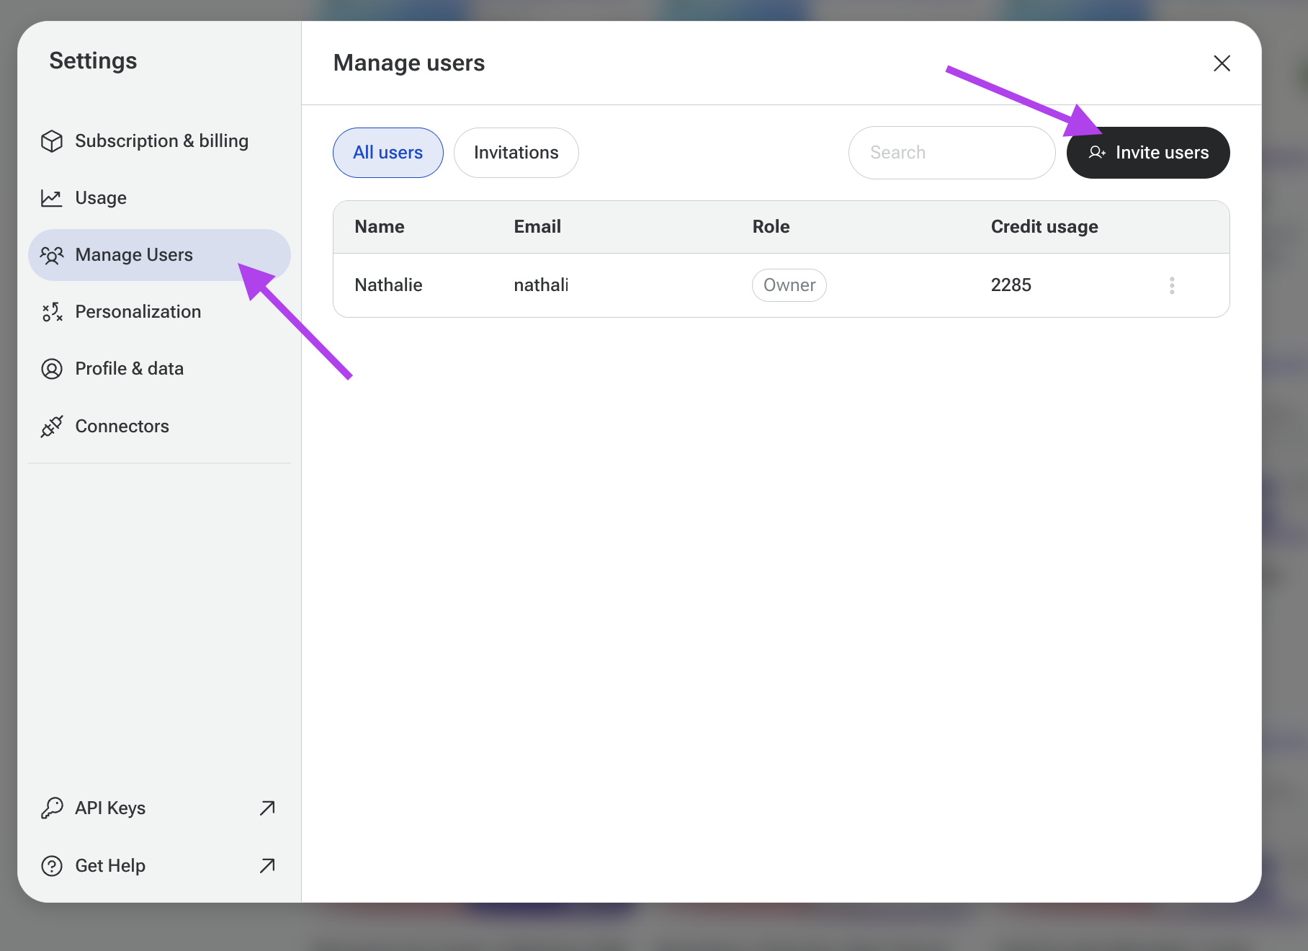Click the Owner role badge

(x=789, y=285)
